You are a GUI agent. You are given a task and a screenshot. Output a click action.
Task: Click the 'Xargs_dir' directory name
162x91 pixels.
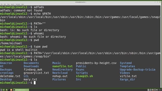[127, 80]
